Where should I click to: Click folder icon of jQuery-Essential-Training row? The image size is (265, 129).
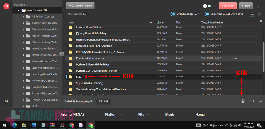[x=71, y=34]
